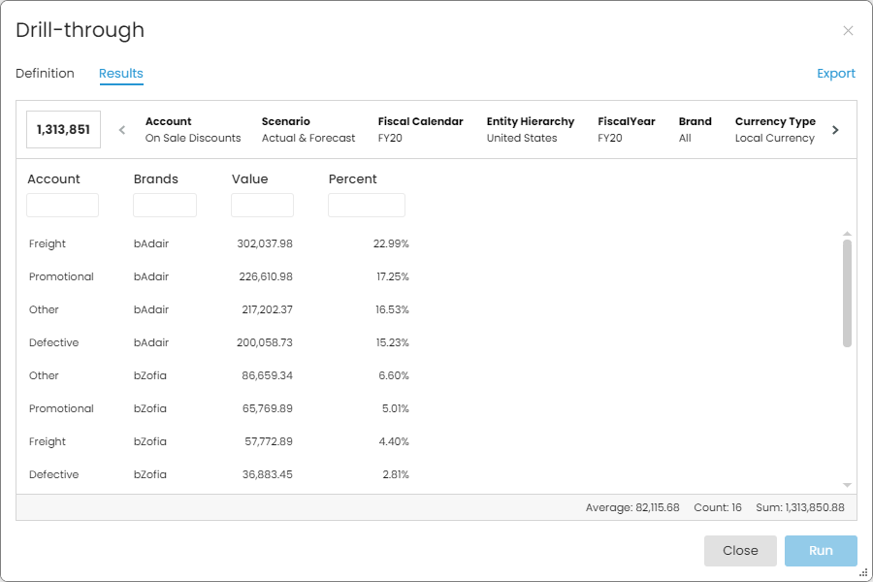Click the 1,313,851 total value box
873x582 pixels.
[63, 130]
